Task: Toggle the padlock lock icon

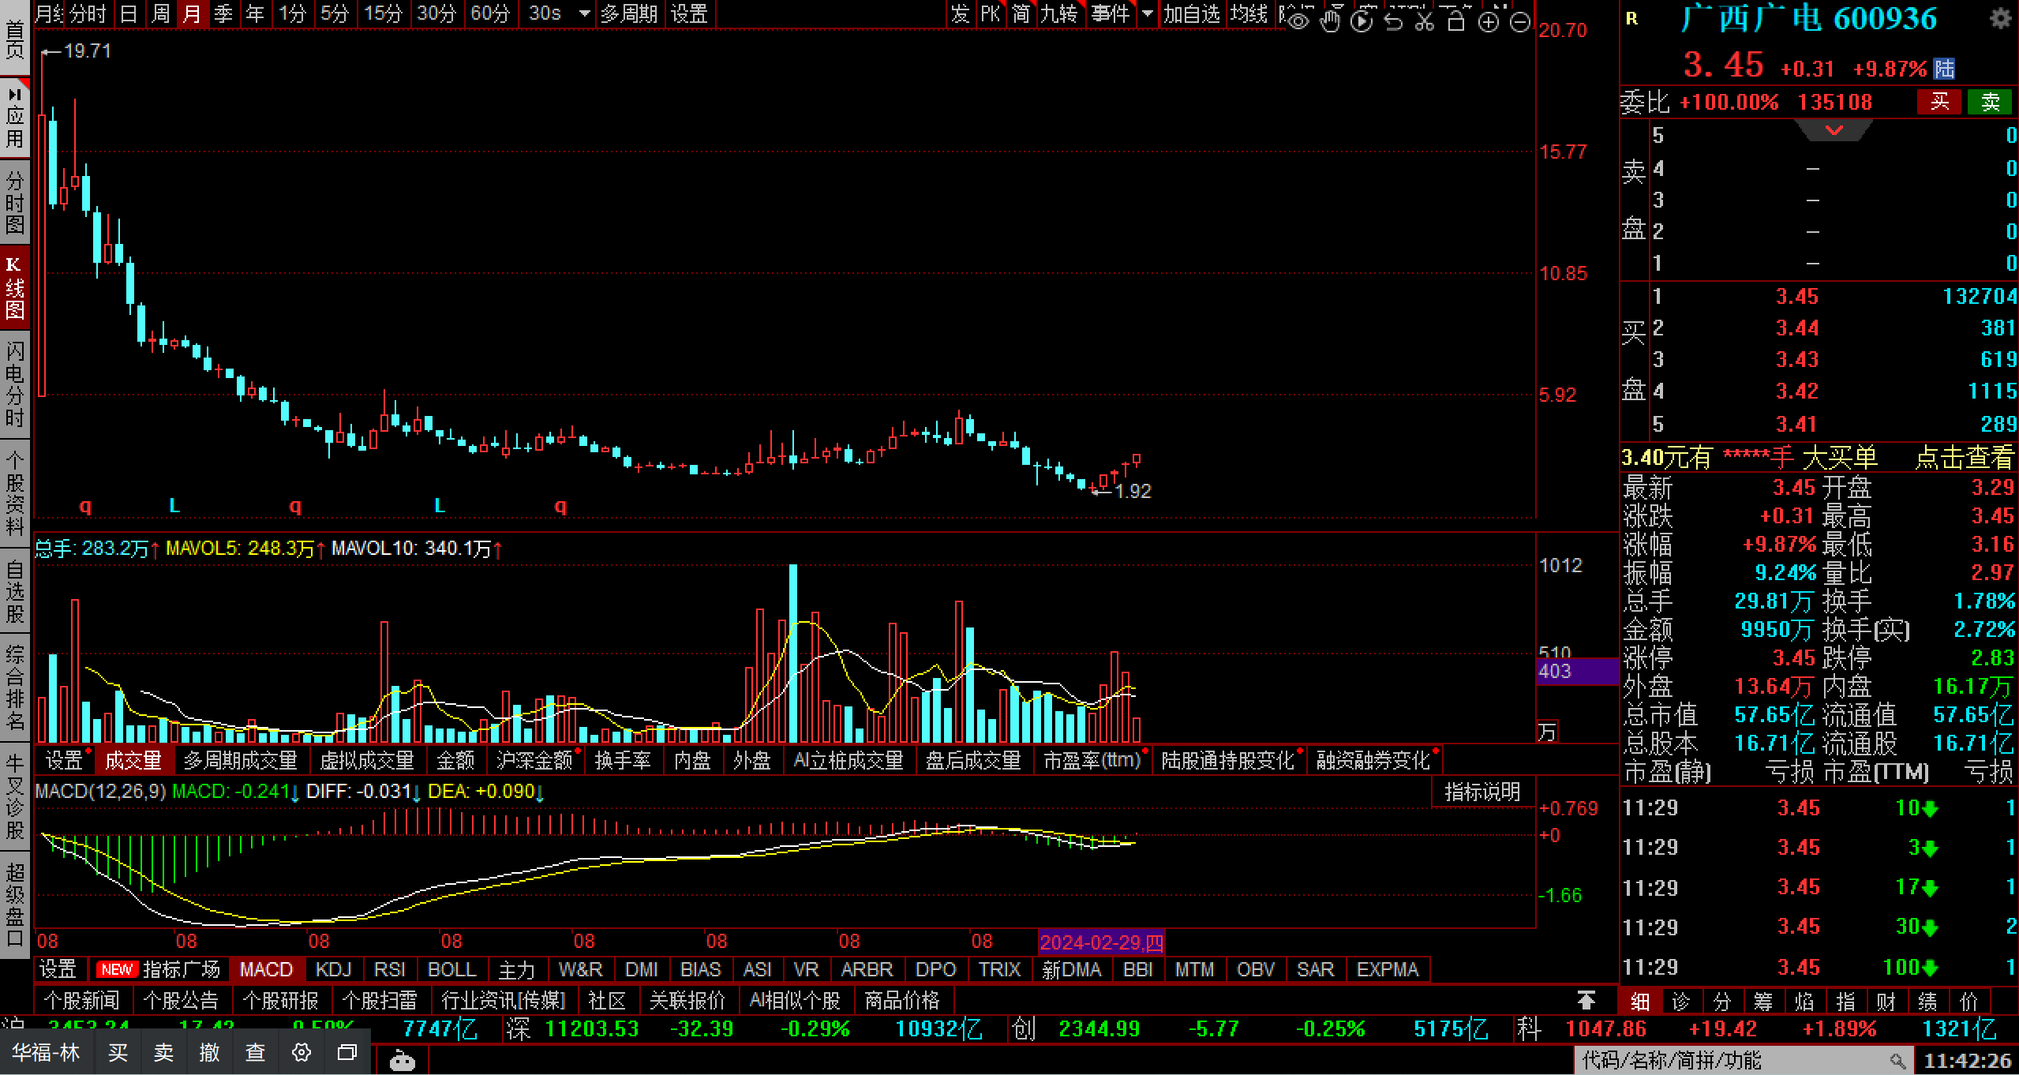Action: tap(1456, 21)
